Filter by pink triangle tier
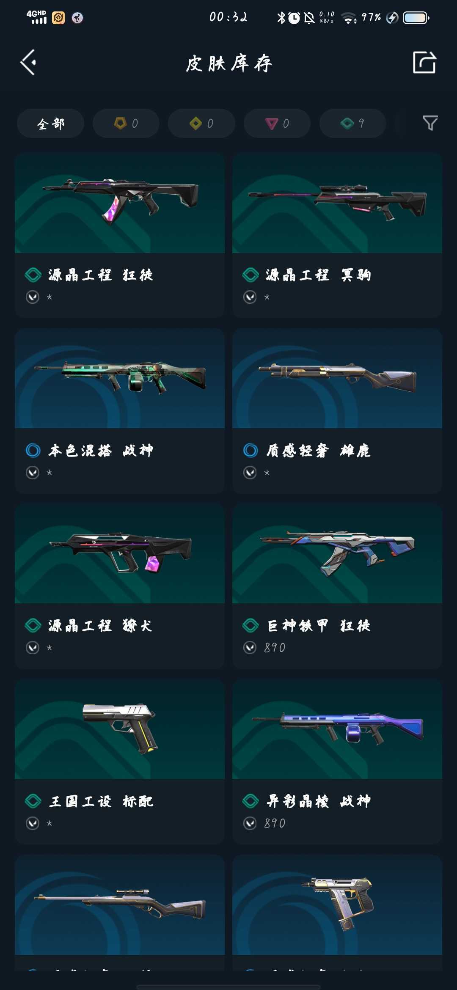This screenshot has width=457, height=990. (x=277, y=124)
